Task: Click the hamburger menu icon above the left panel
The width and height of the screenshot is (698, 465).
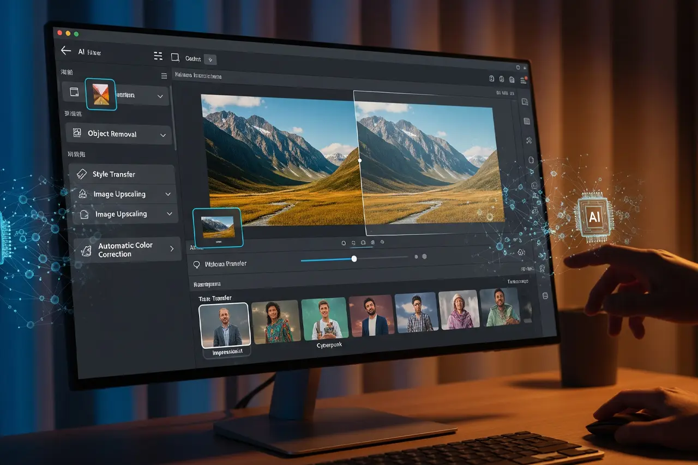Action: [164, 76]
